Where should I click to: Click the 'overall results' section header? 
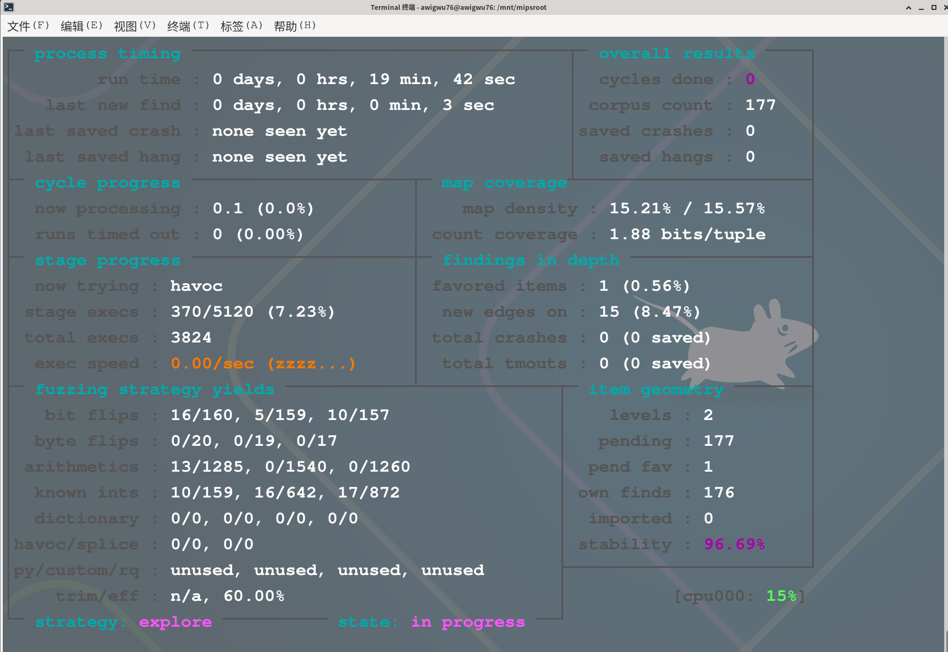pyautogui.click(x=677, y=53)
